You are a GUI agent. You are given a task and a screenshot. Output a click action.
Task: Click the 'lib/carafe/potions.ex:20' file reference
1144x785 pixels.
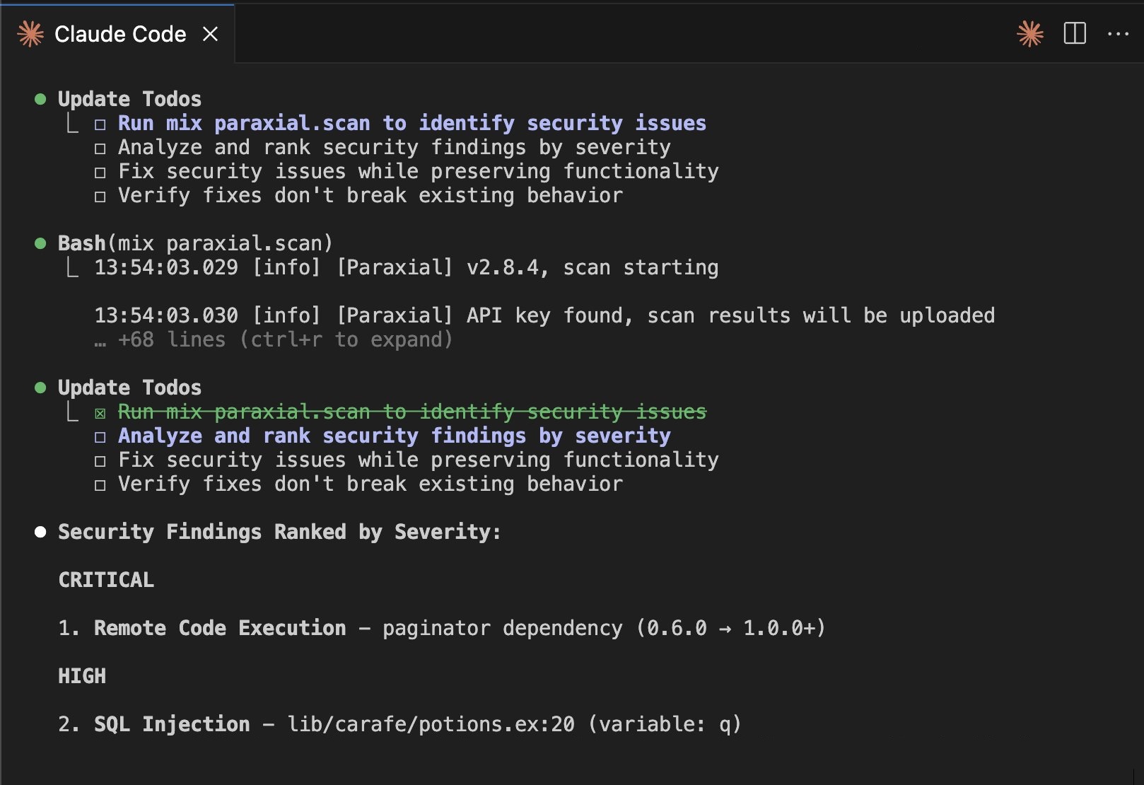[431, 724]
